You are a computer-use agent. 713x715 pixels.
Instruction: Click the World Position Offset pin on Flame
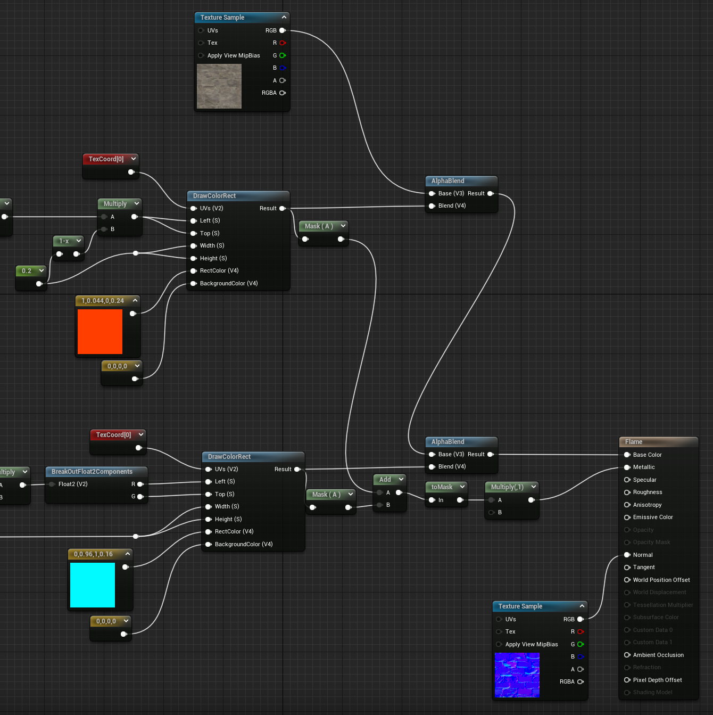(x=627, y=580)
